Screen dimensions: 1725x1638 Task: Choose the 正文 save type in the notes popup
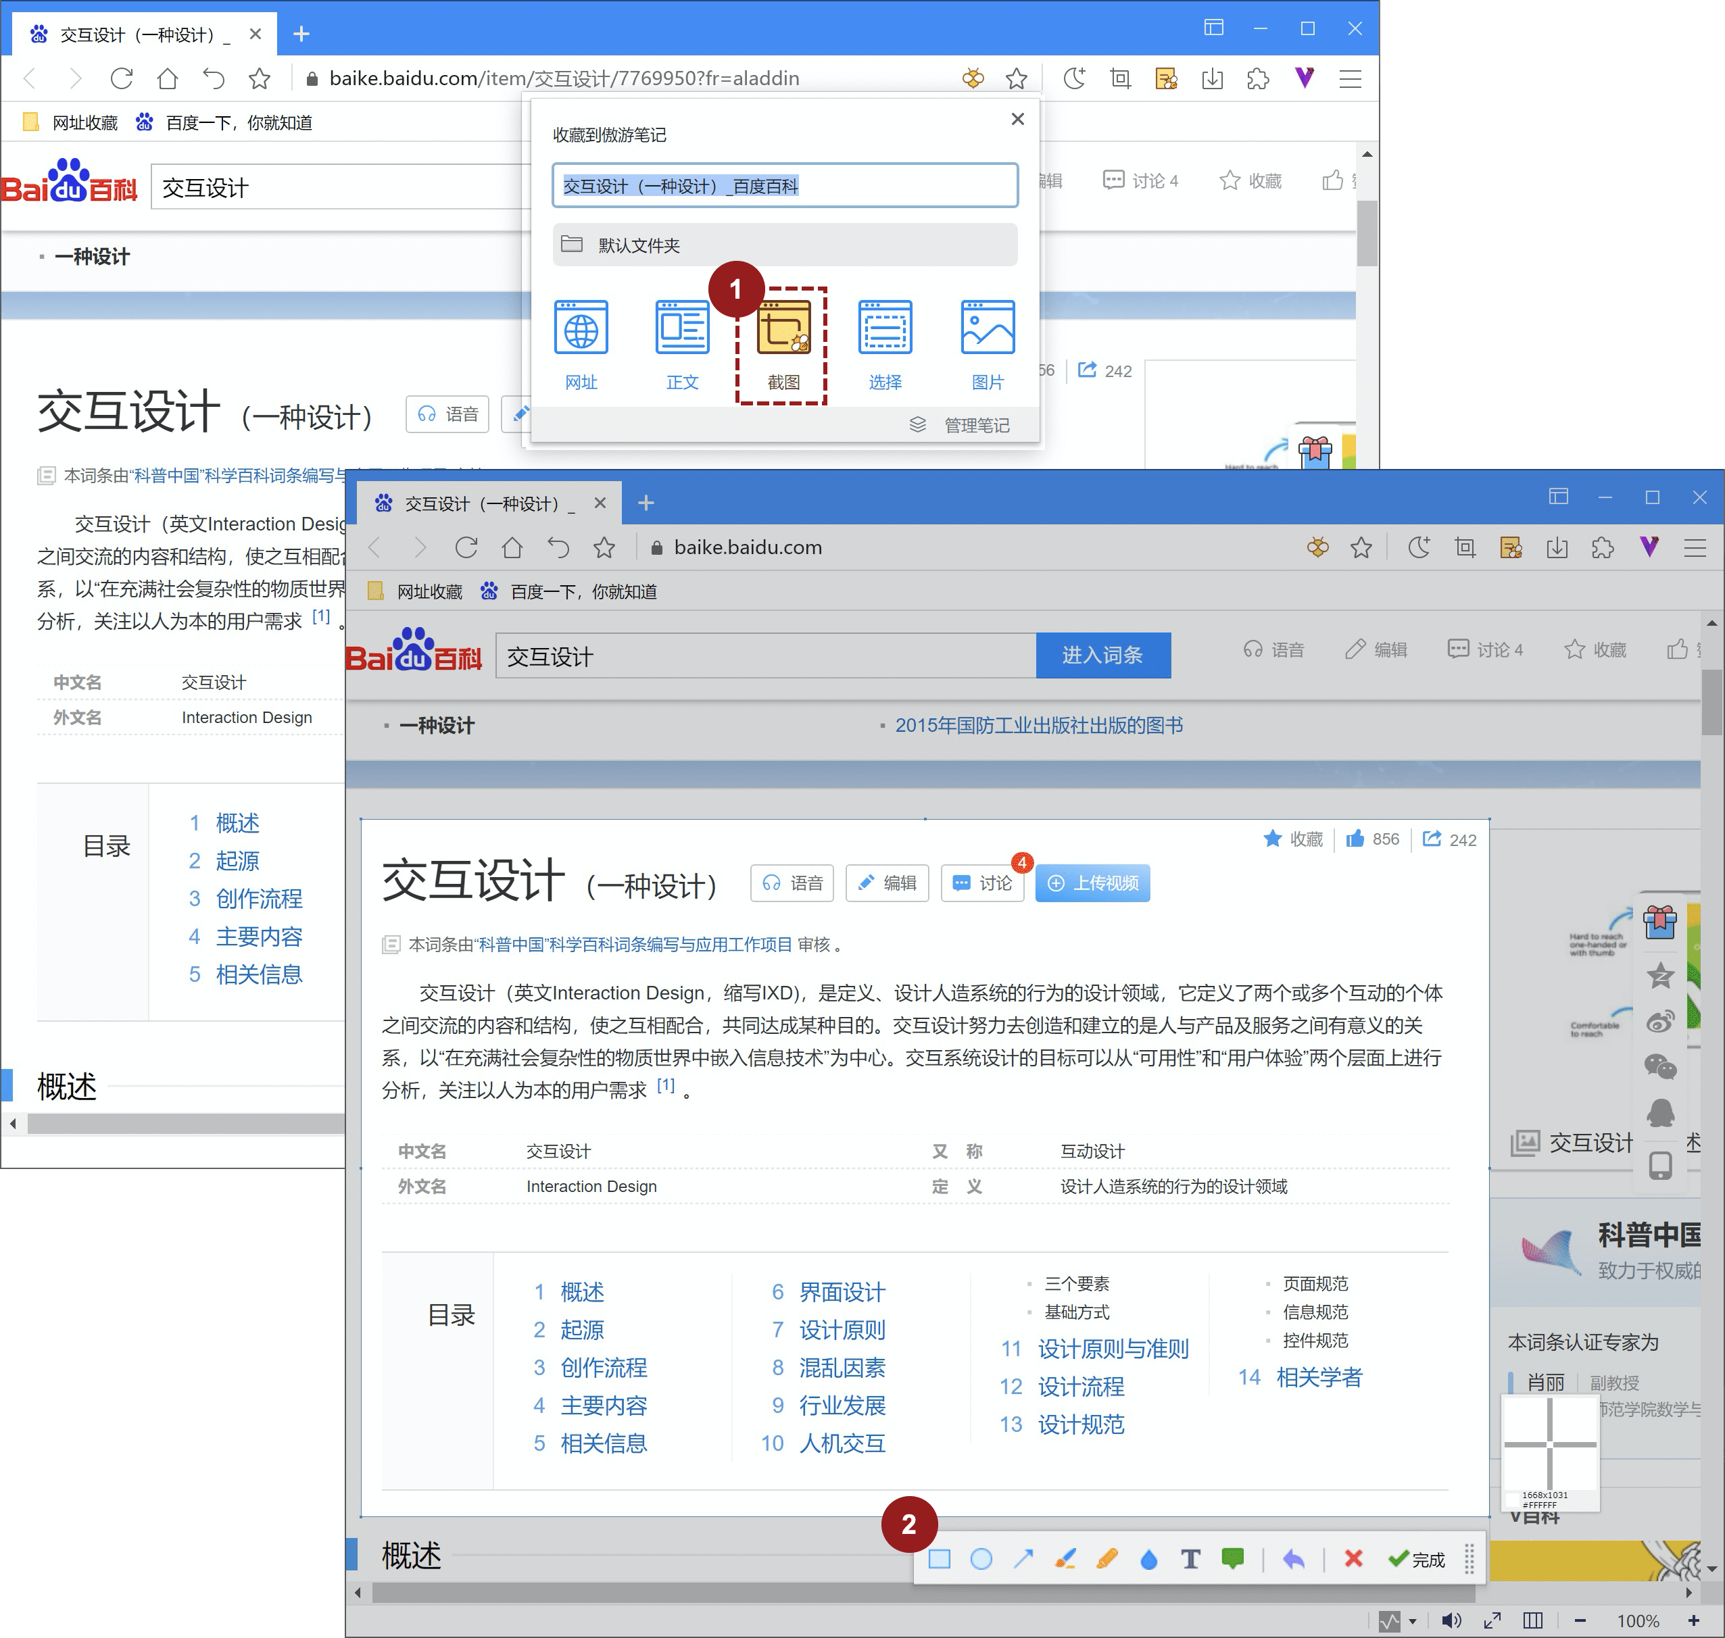682,345
